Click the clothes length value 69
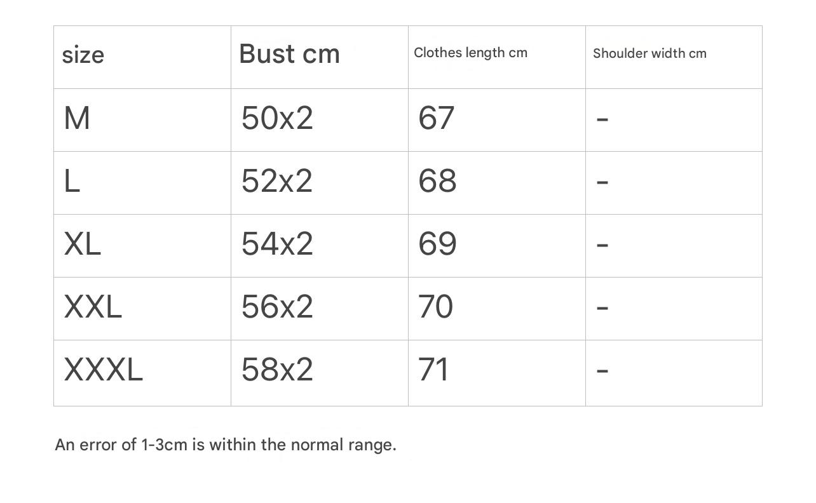 (x=437, y=245)
